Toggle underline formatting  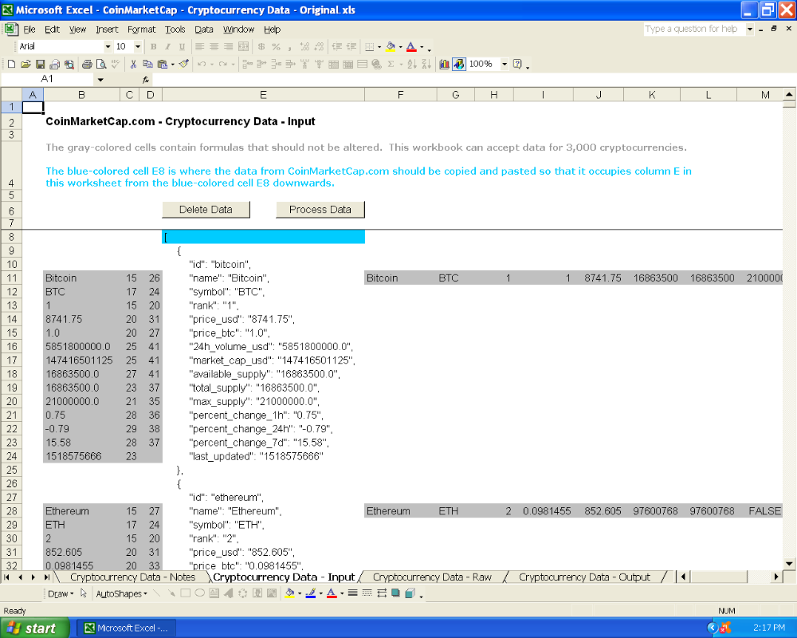tap(182, 47)
